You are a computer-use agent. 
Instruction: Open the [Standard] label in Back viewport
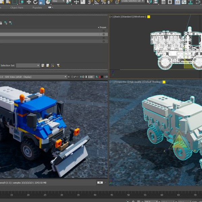127,17
